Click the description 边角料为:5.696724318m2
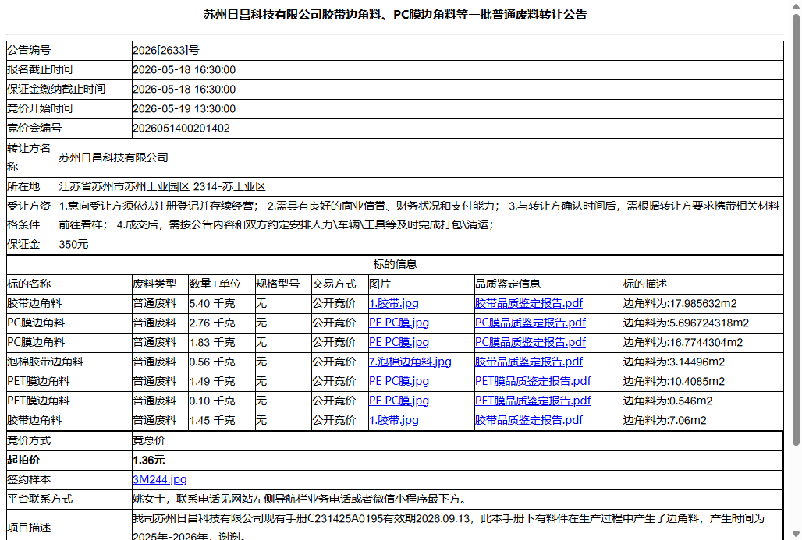 pos(686,323)
